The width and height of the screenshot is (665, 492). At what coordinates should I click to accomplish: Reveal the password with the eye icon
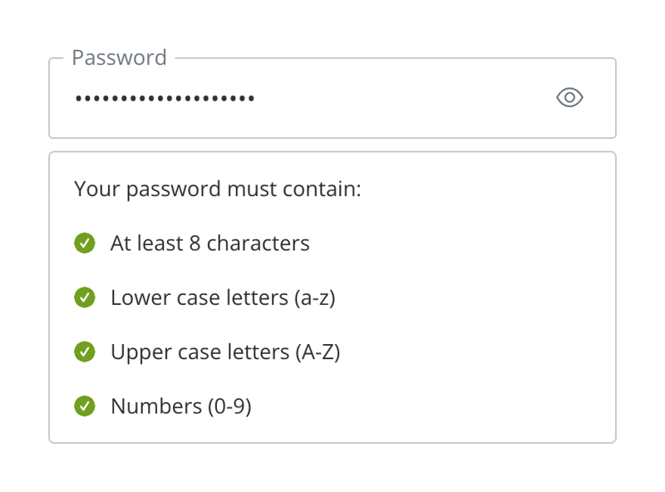point(569,98)
